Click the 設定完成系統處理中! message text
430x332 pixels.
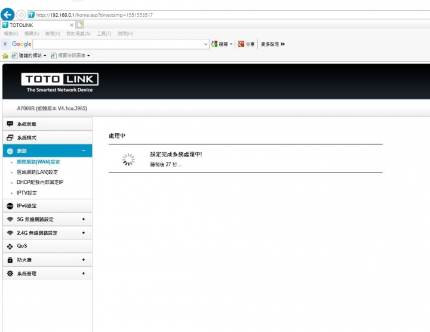(x=176, y=154)
